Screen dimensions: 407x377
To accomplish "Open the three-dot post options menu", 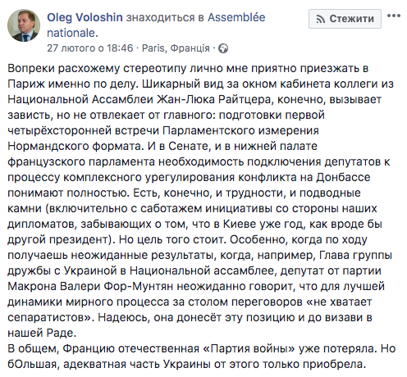I will 394,16.
